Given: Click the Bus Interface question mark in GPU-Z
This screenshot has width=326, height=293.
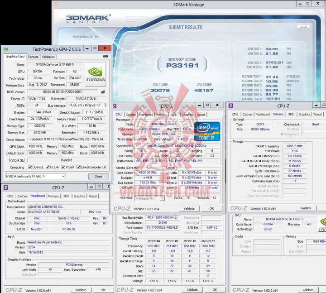Looking at the screenshot, I should (105, 105).
